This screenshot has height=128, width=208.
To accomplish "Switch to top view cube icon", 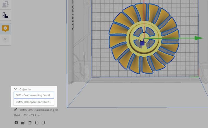I will (x=29, y=123).
